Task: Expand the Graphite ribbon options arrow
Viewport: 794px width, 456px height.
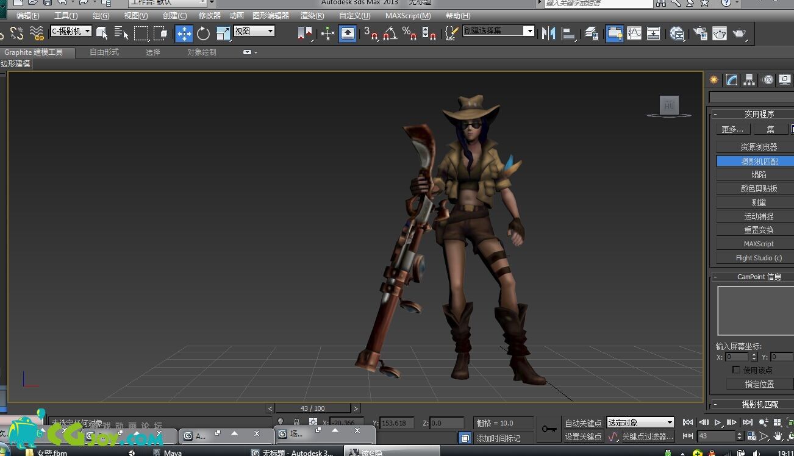Action: (250, 52)
